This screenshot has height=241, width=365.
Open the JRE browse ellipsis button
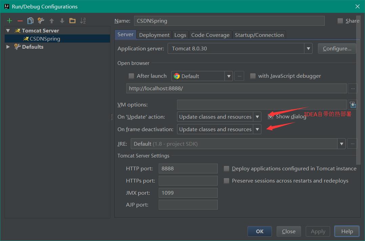[352, 144]
